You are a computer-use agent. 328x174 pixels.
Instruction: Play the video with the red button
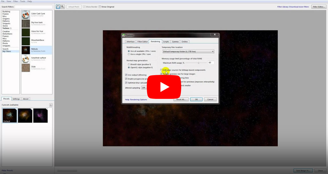(x=164, y=87)
